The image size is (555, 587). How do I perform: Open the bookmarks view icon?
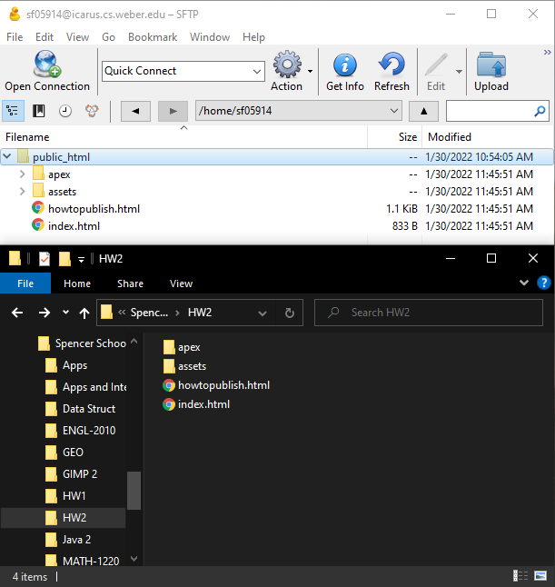point(38,111)
